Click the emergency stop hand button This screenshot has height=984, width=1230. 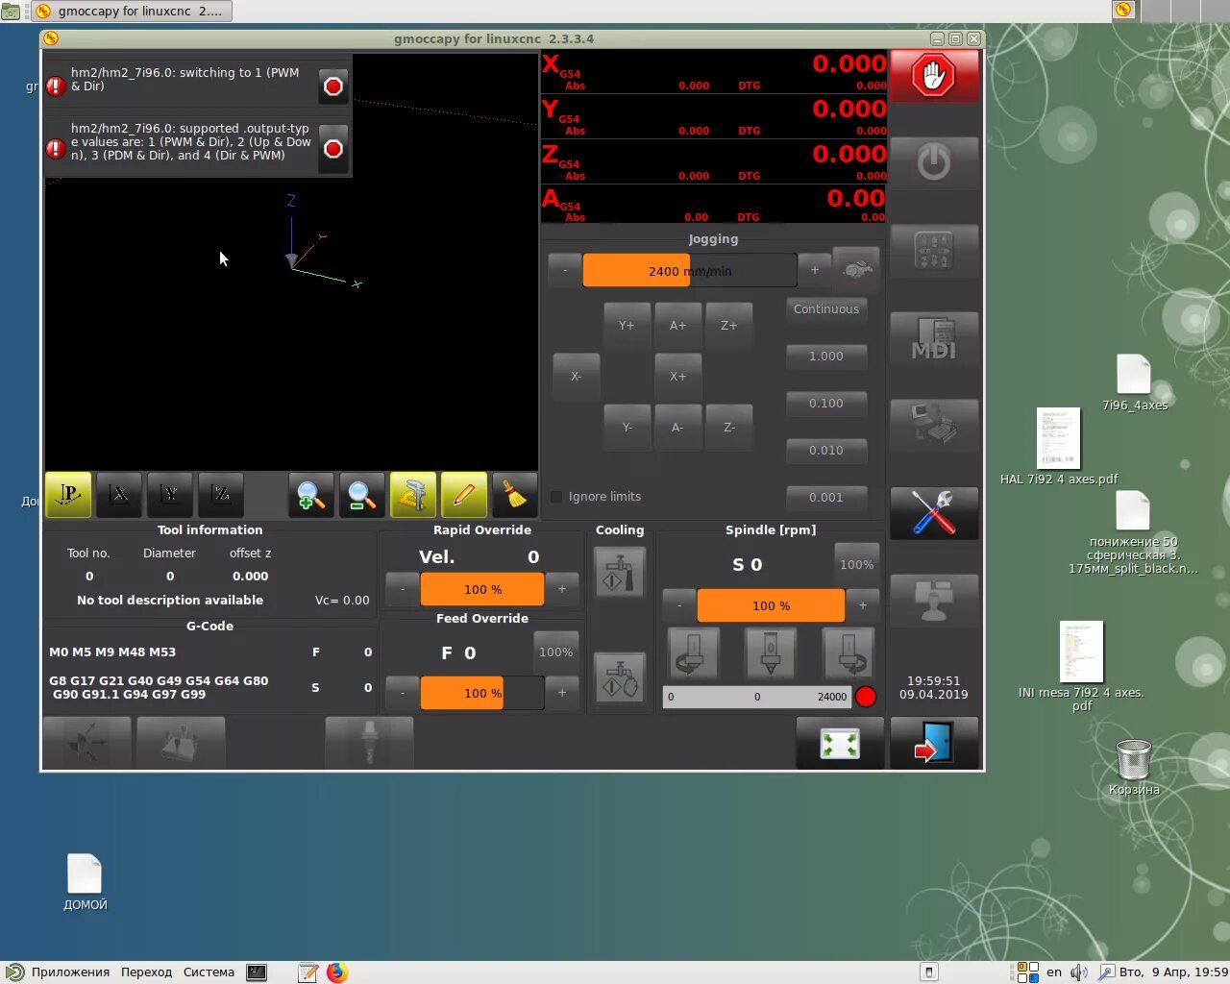point(933,76)
